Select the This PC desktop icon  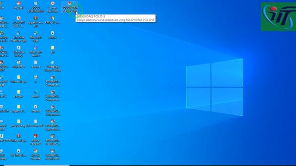[x=3, y=94]
